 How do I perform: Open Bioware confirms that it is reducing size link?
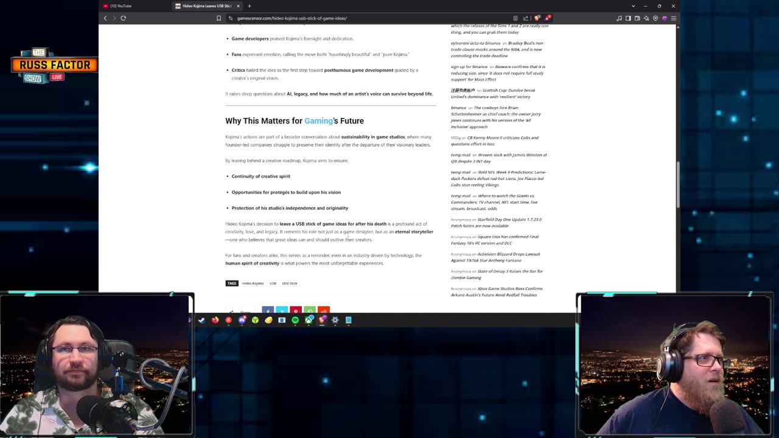[498, 73]
